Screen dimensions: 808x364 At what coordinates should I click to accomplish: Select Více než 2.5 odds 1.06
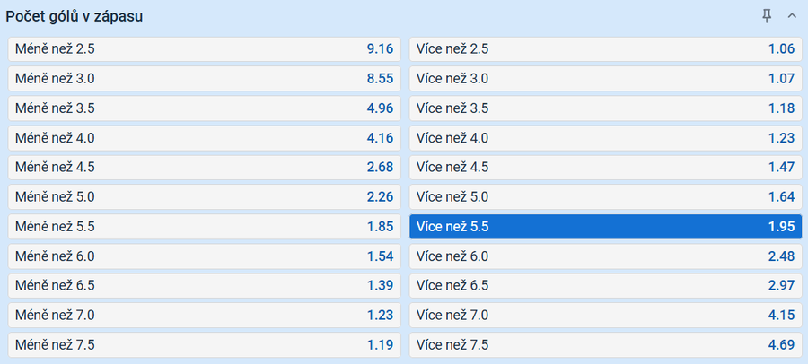tap(605, 49)
